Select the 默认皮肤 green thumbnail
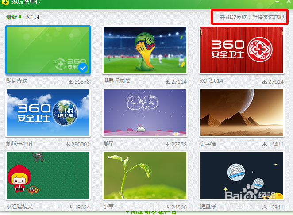The width and height of the screenshot is (293, 215). (x=48, y=50)
